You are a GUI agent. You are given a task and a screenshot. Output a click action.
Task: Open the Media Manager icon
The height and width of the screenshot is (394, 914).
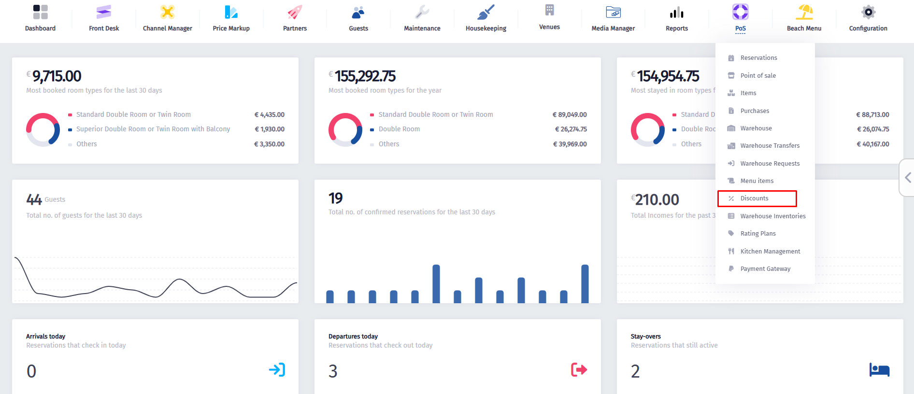click(613, 12)
